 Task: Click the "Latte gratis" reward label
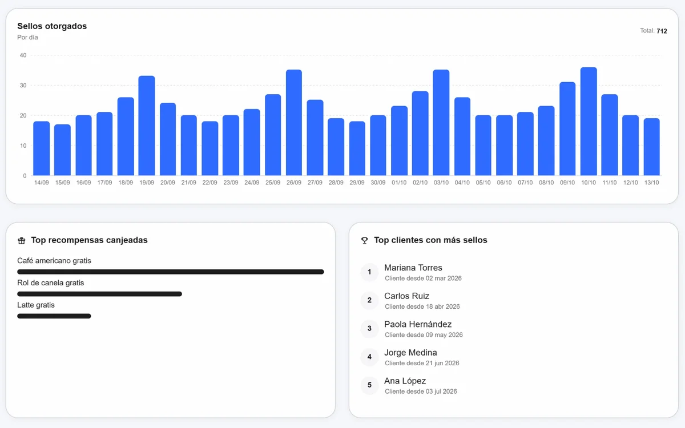36,305
